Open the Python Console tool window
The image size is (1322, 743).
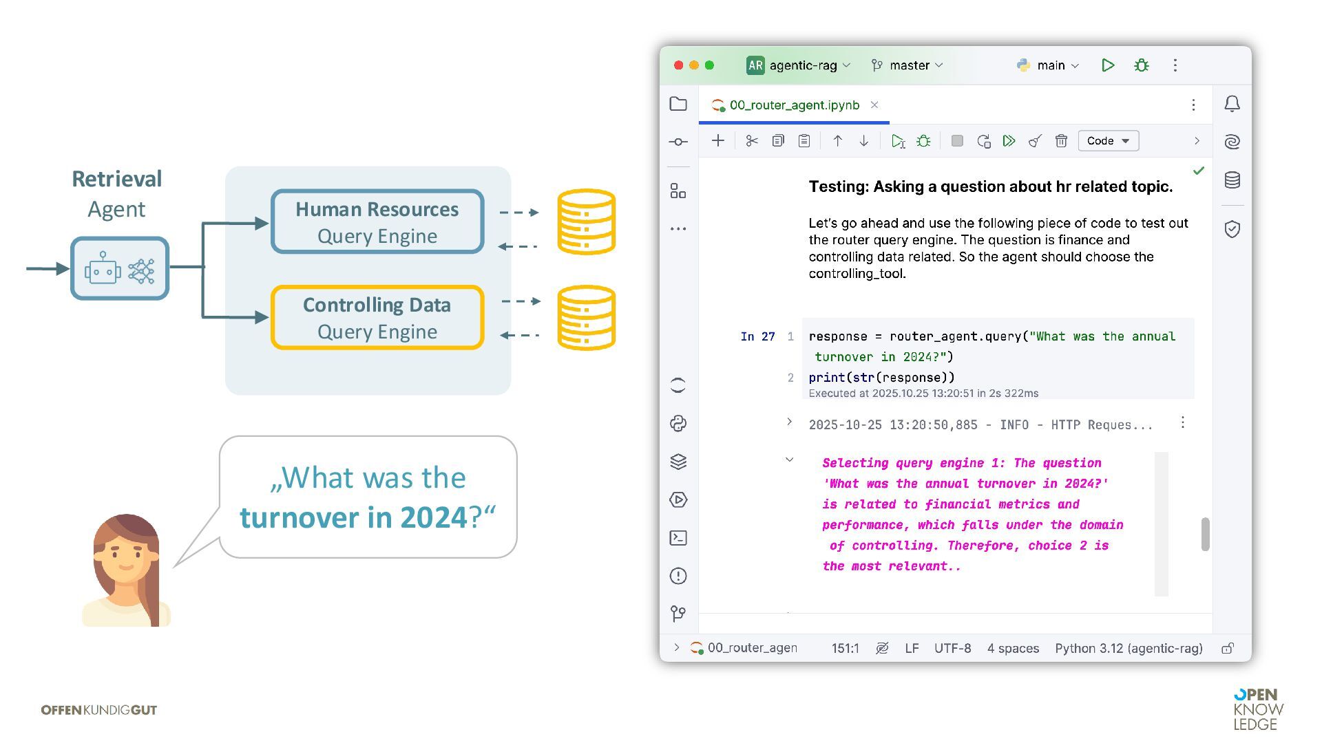(678, 424)
